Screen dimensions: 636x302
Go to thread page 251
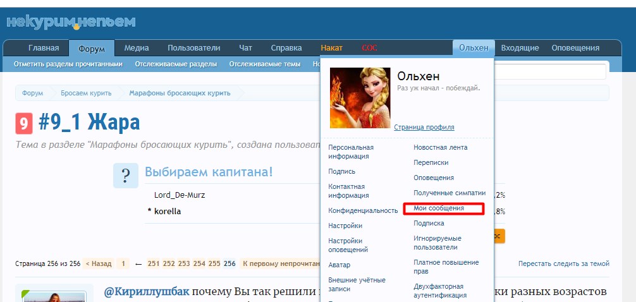[x=154, y=263]
